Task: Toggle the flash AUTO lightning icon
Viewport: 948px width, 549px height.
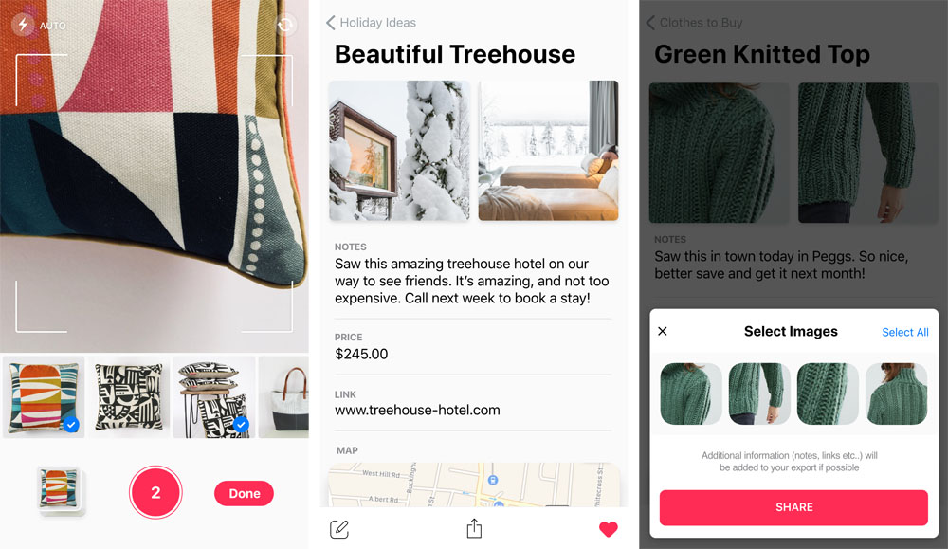Action: (x=23, y=25)
